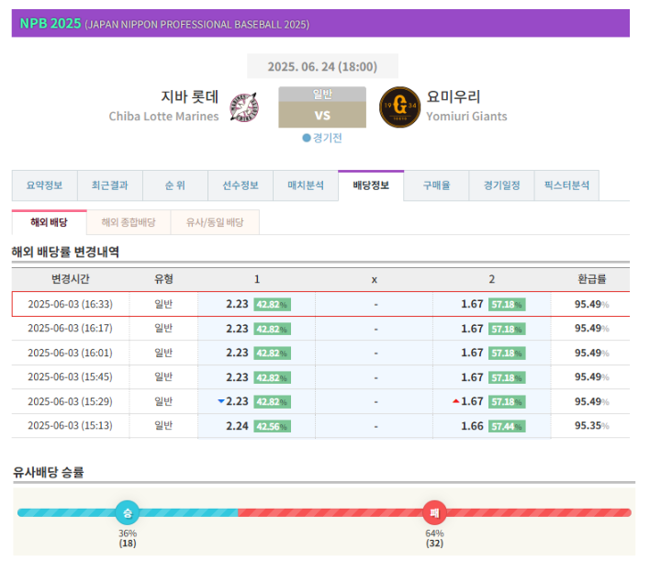
Task: Select the 2025-06-03 (15:45) row timestamp
Action: pyautogui.click(x=70, y=376)
